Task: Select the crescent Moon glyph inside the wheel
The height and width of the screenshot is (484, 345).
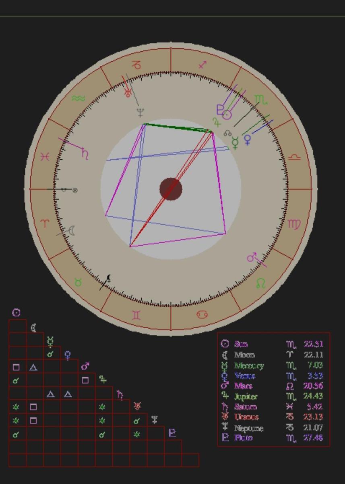Action: [71, 231]
